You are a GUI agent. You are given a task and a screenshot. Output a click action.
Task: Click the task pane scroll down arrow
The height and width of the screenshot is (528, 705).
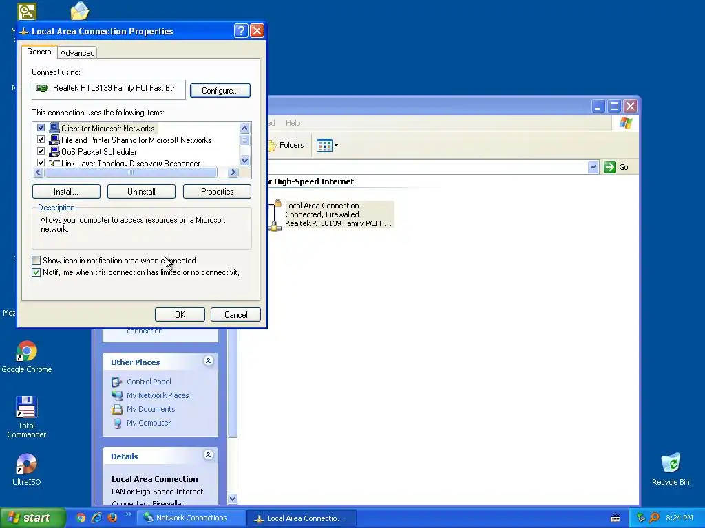click(232, 498)
